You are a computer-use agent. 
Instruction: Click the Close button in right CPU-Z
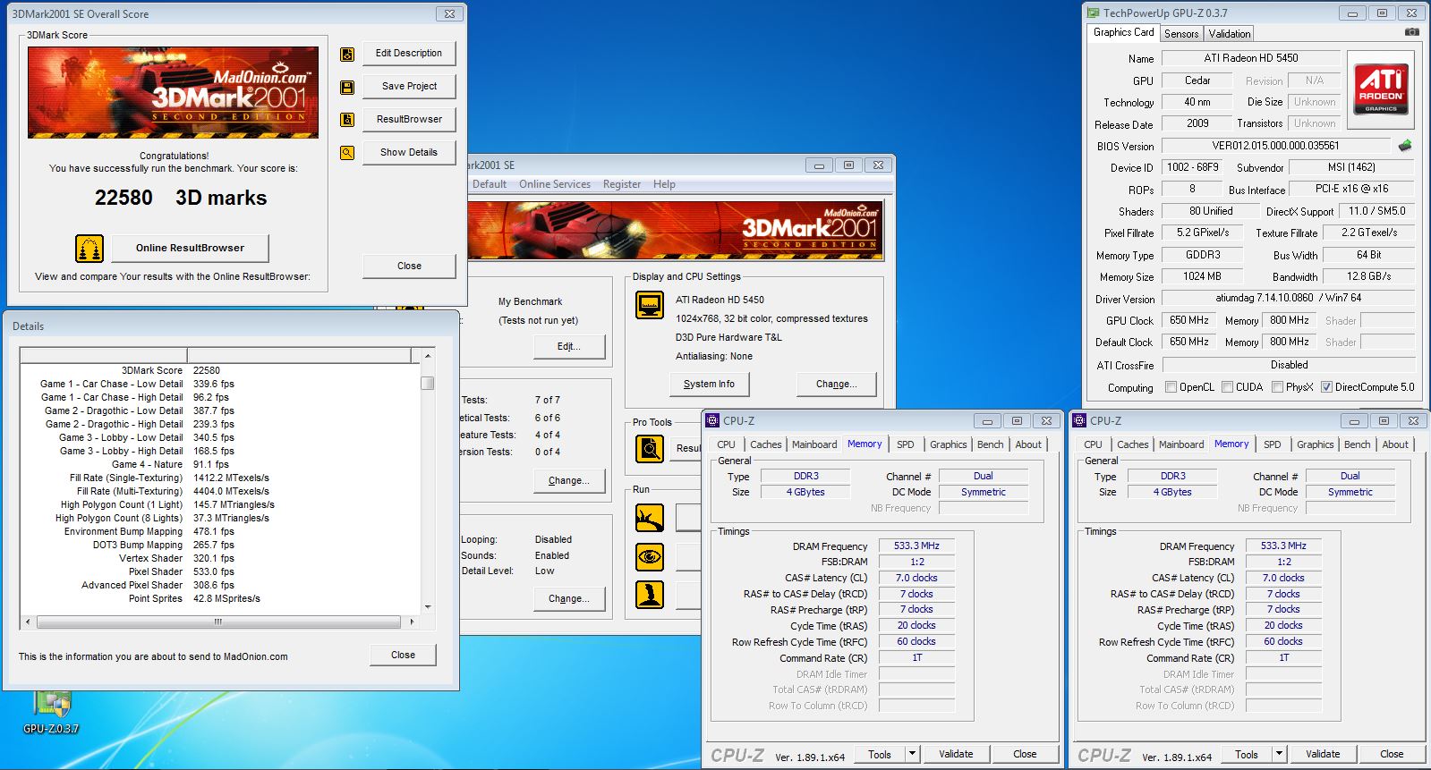click(1392, 754)
